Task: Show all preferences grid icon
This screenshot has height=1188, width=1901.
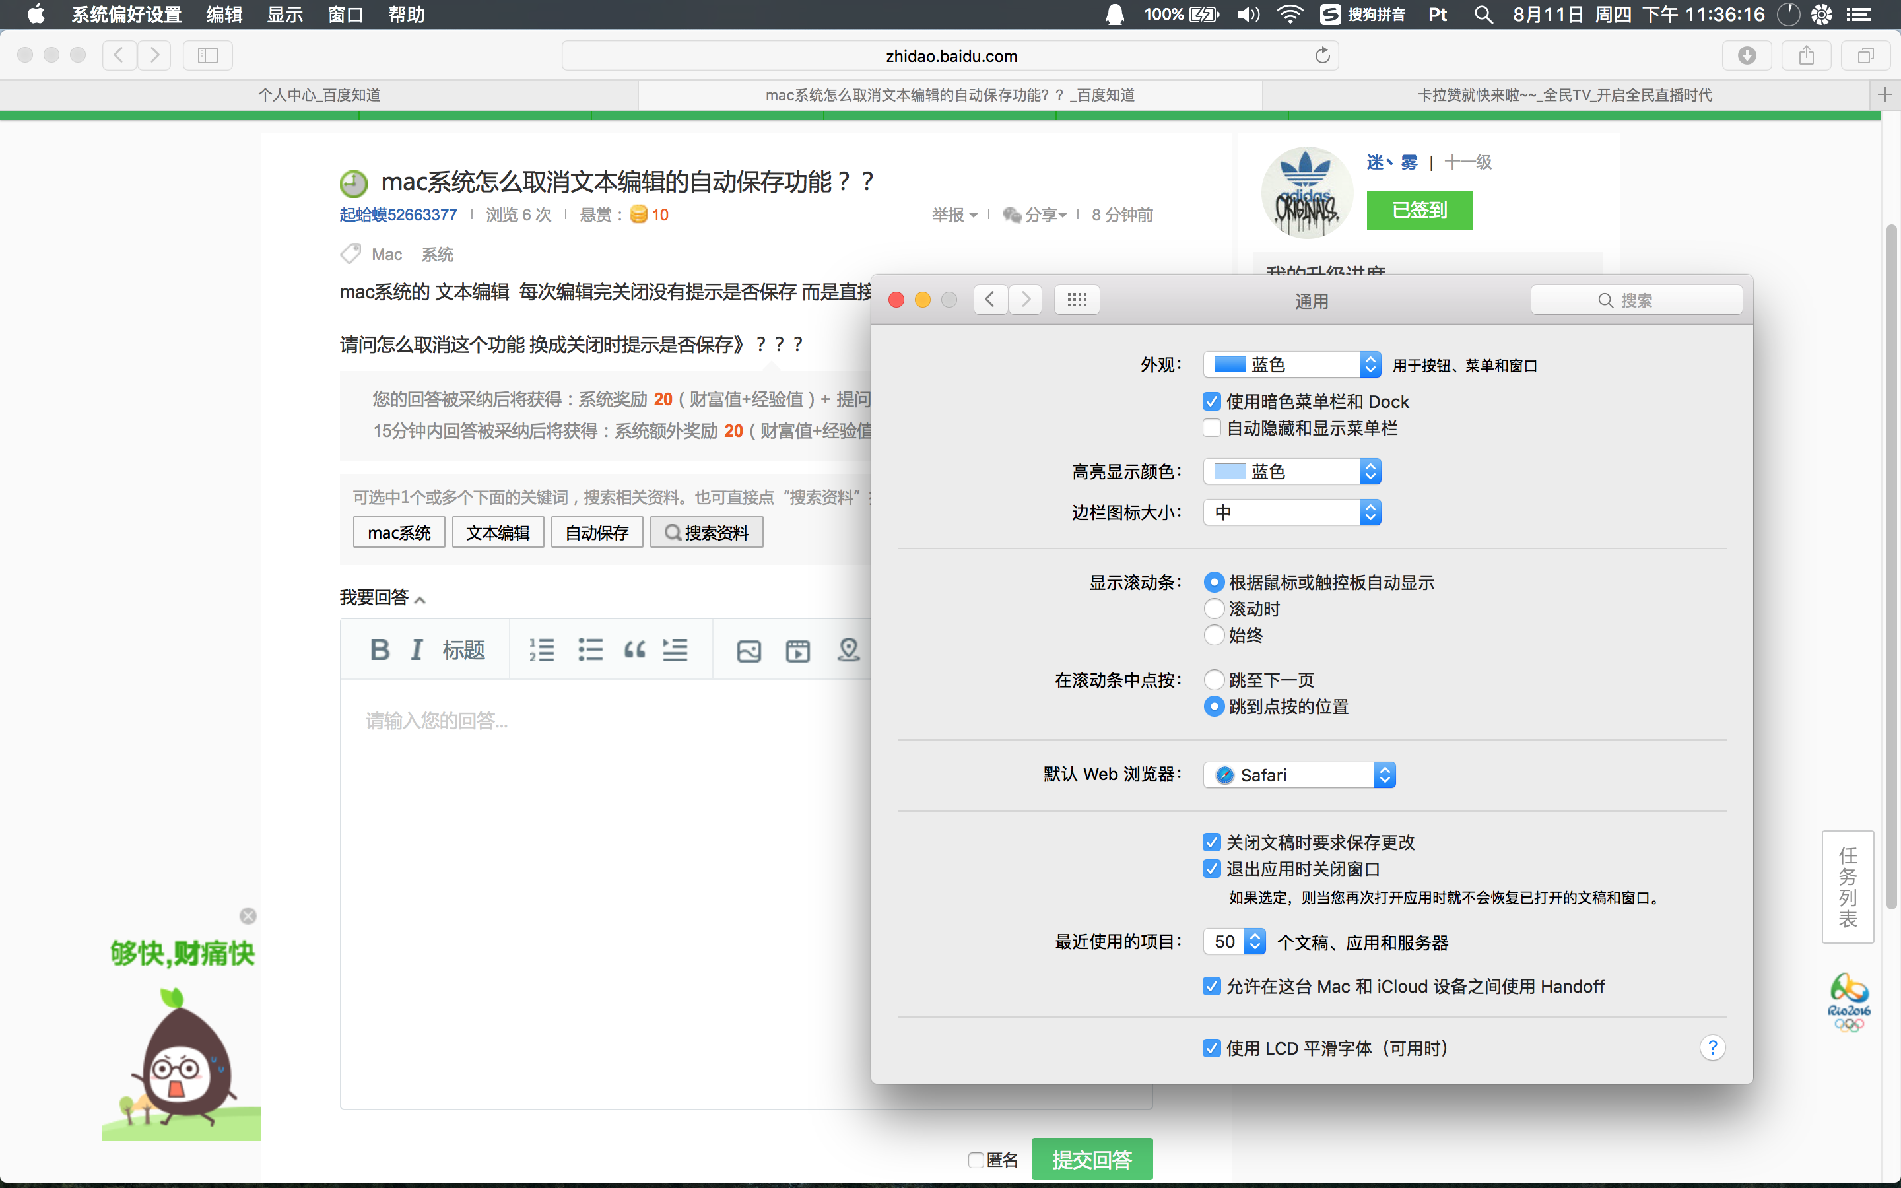Action: [1077, 300]
